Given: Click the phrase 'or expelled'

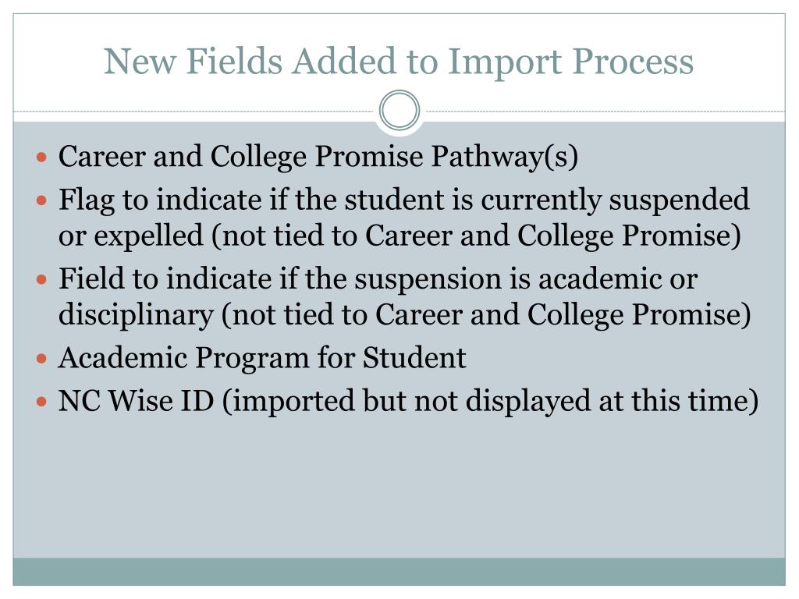Looking at the screenshot, I should (x=131, y=236).
